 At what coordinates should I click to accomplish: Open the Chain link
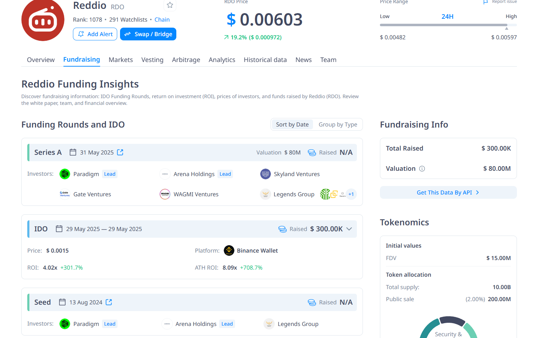point(162,19)
